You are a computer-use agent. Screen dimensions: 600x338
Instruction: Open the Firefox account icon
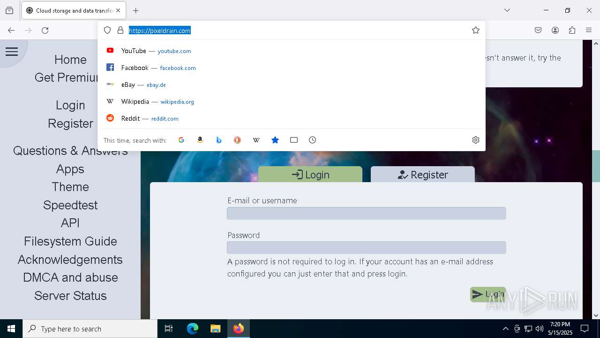555,31
